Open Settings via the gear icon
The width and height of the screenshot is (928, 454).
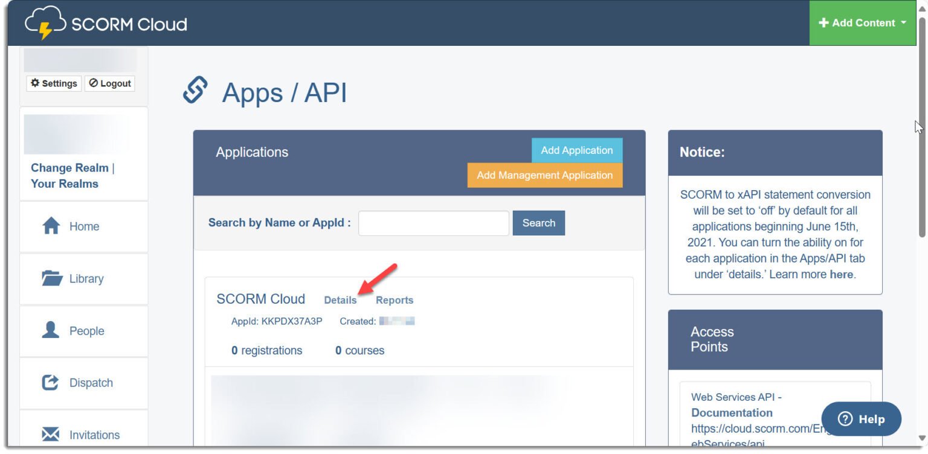point(53,83)
